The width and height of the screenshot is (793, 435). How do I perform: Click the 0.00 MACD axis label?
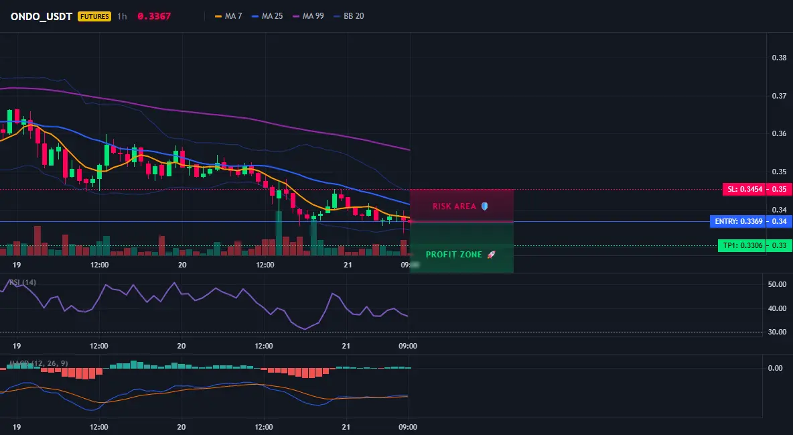pos(776,368)
